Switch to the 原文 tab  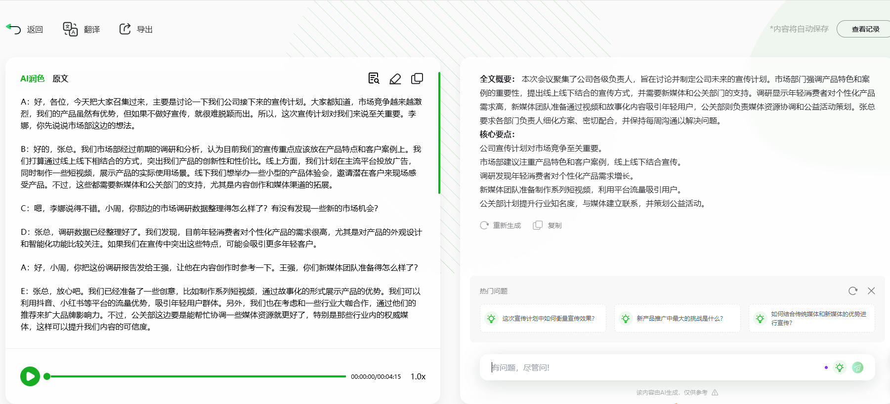(60, 78)
